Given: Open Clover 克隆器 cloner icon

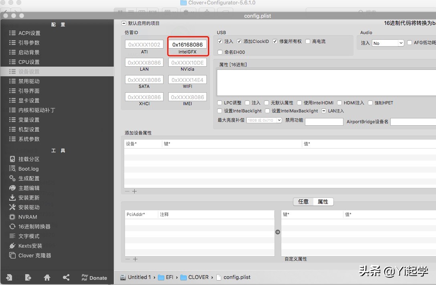Looking at the screenshot, I should coord(12,255).
